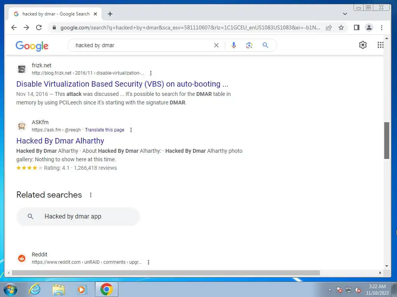Go back to the previous page
Screen dimensions: 397x297
14,27
